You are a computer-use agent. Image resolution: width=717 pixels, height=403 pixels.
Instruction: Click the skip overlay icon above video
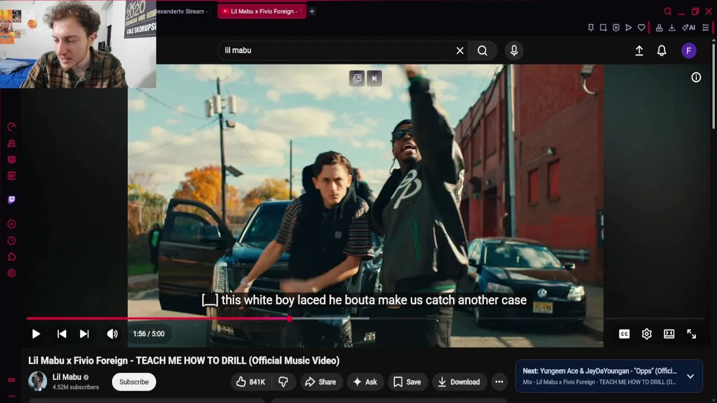tap(374, 78)
